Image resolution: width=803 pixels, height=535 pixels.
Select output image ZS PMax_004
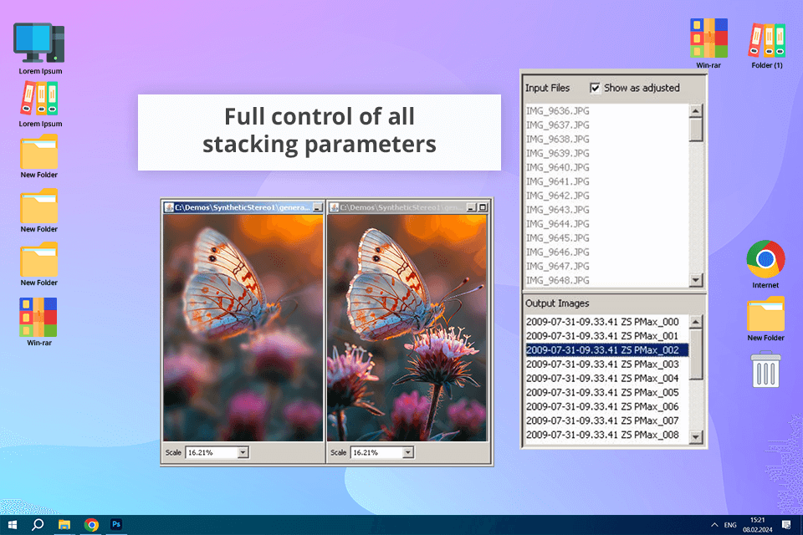tap(607, 378)
